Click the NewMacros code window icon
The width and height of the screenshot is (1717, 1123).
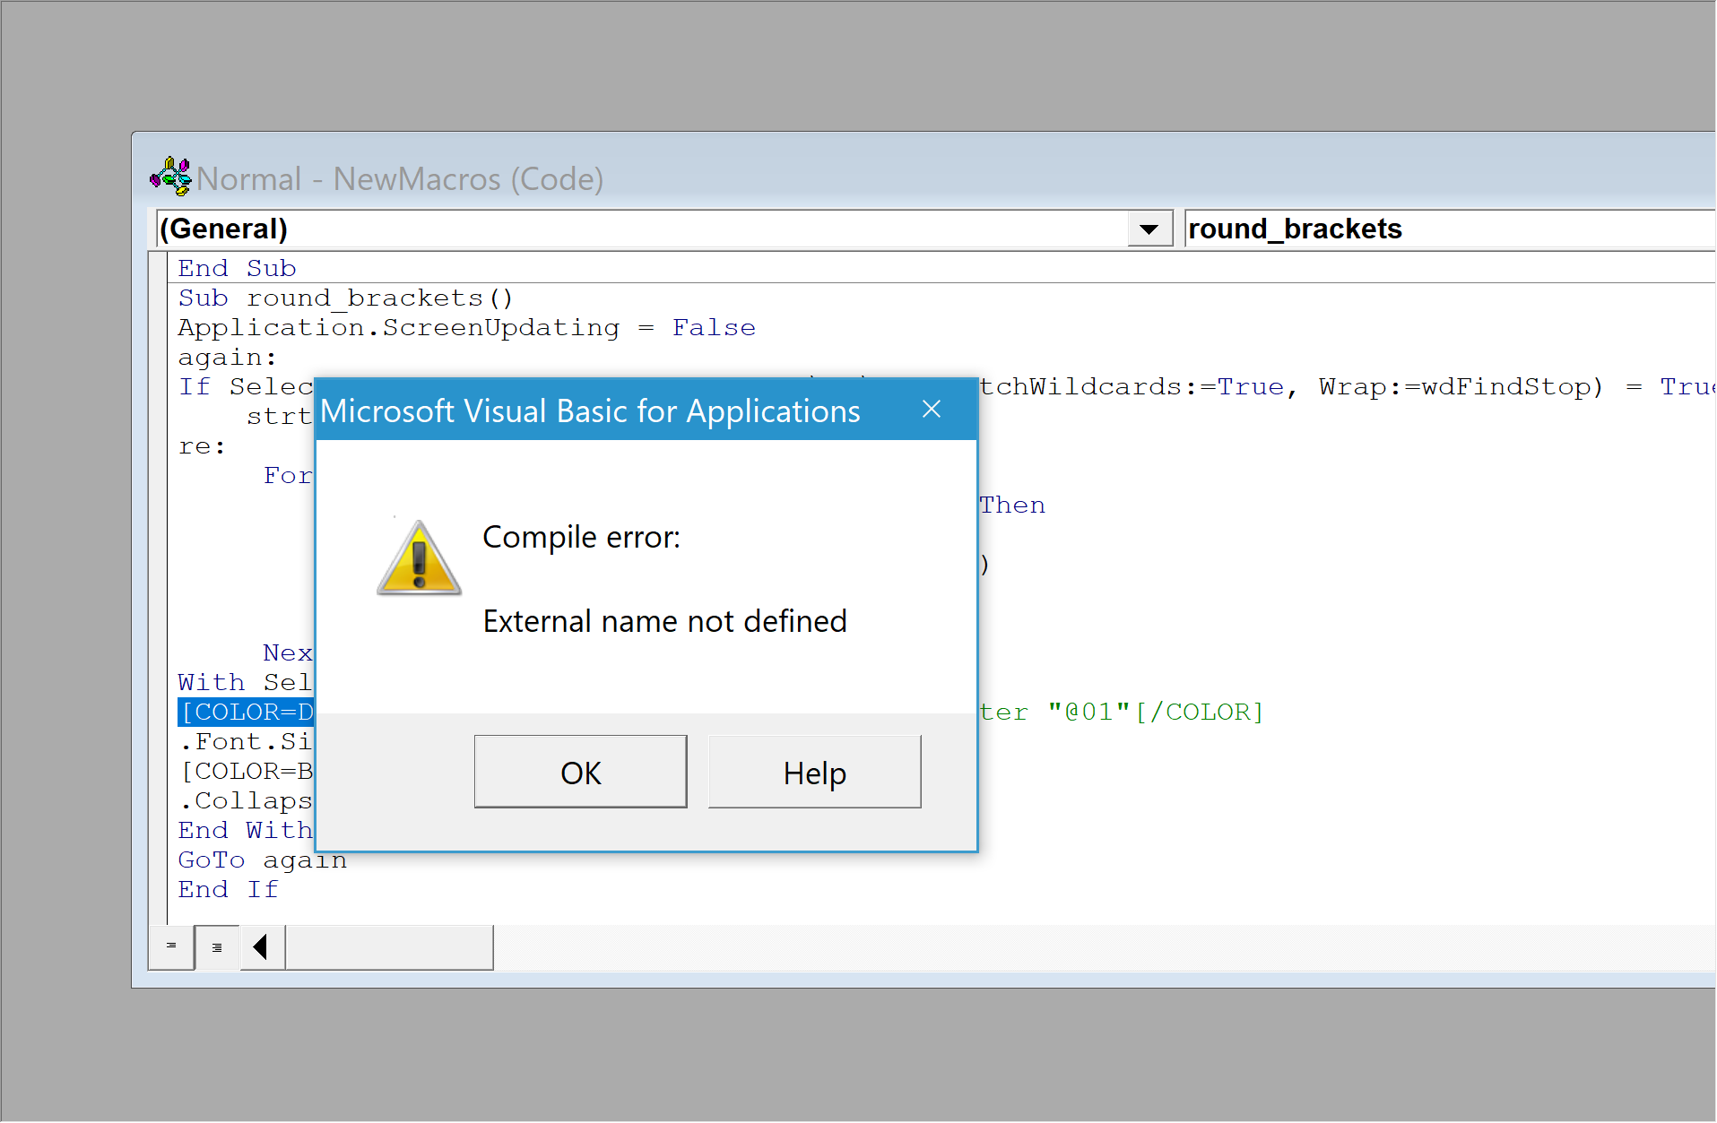(x=170, y=177)
